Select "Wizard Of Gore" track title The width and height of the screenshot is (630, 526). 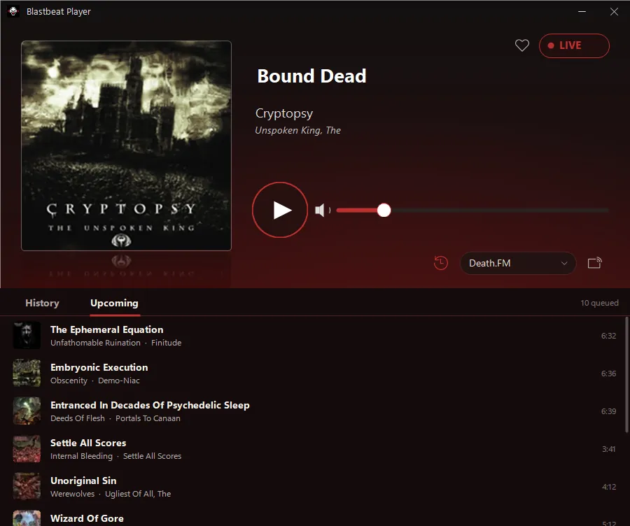coord(87,518)
